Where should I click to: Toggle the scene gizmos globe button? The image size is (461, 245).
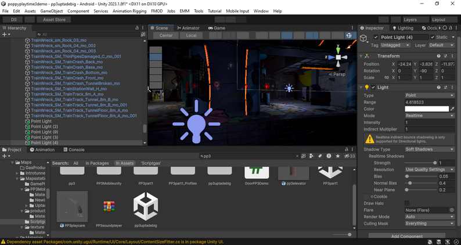tap(349, 35)
